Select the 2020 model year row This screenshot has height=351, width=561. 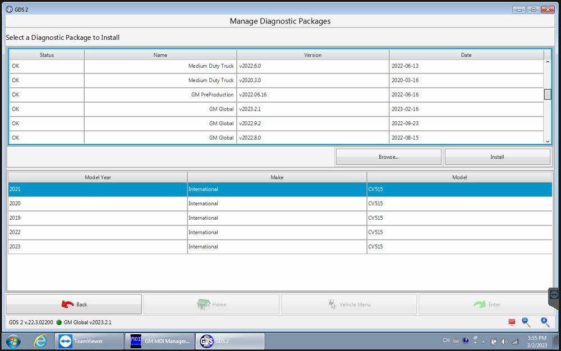pos(280,204)
